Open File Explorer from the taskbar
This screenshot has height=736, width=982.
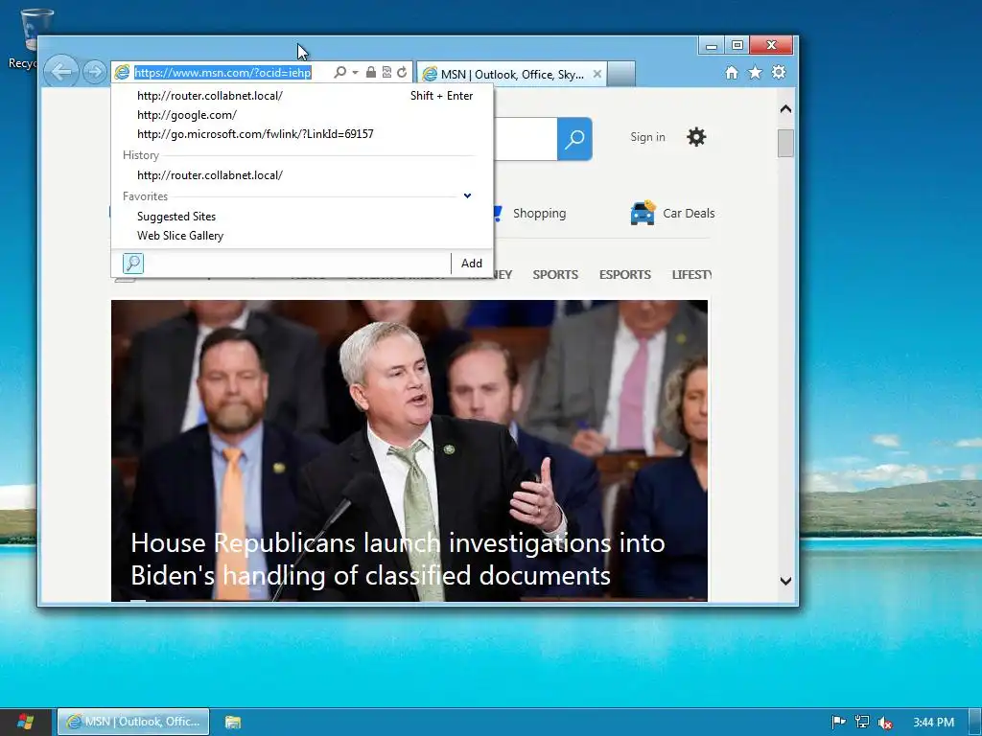[x=233, y=722]
